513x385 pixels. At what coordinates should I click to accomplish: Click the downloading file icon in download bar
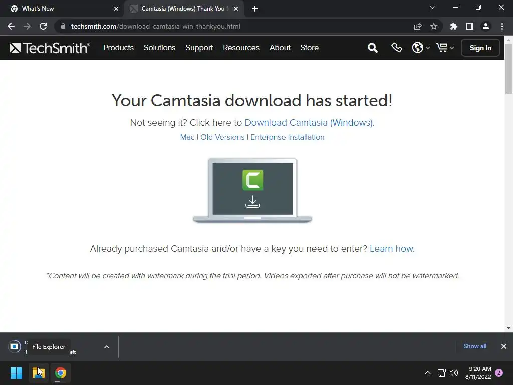(15, 346)
